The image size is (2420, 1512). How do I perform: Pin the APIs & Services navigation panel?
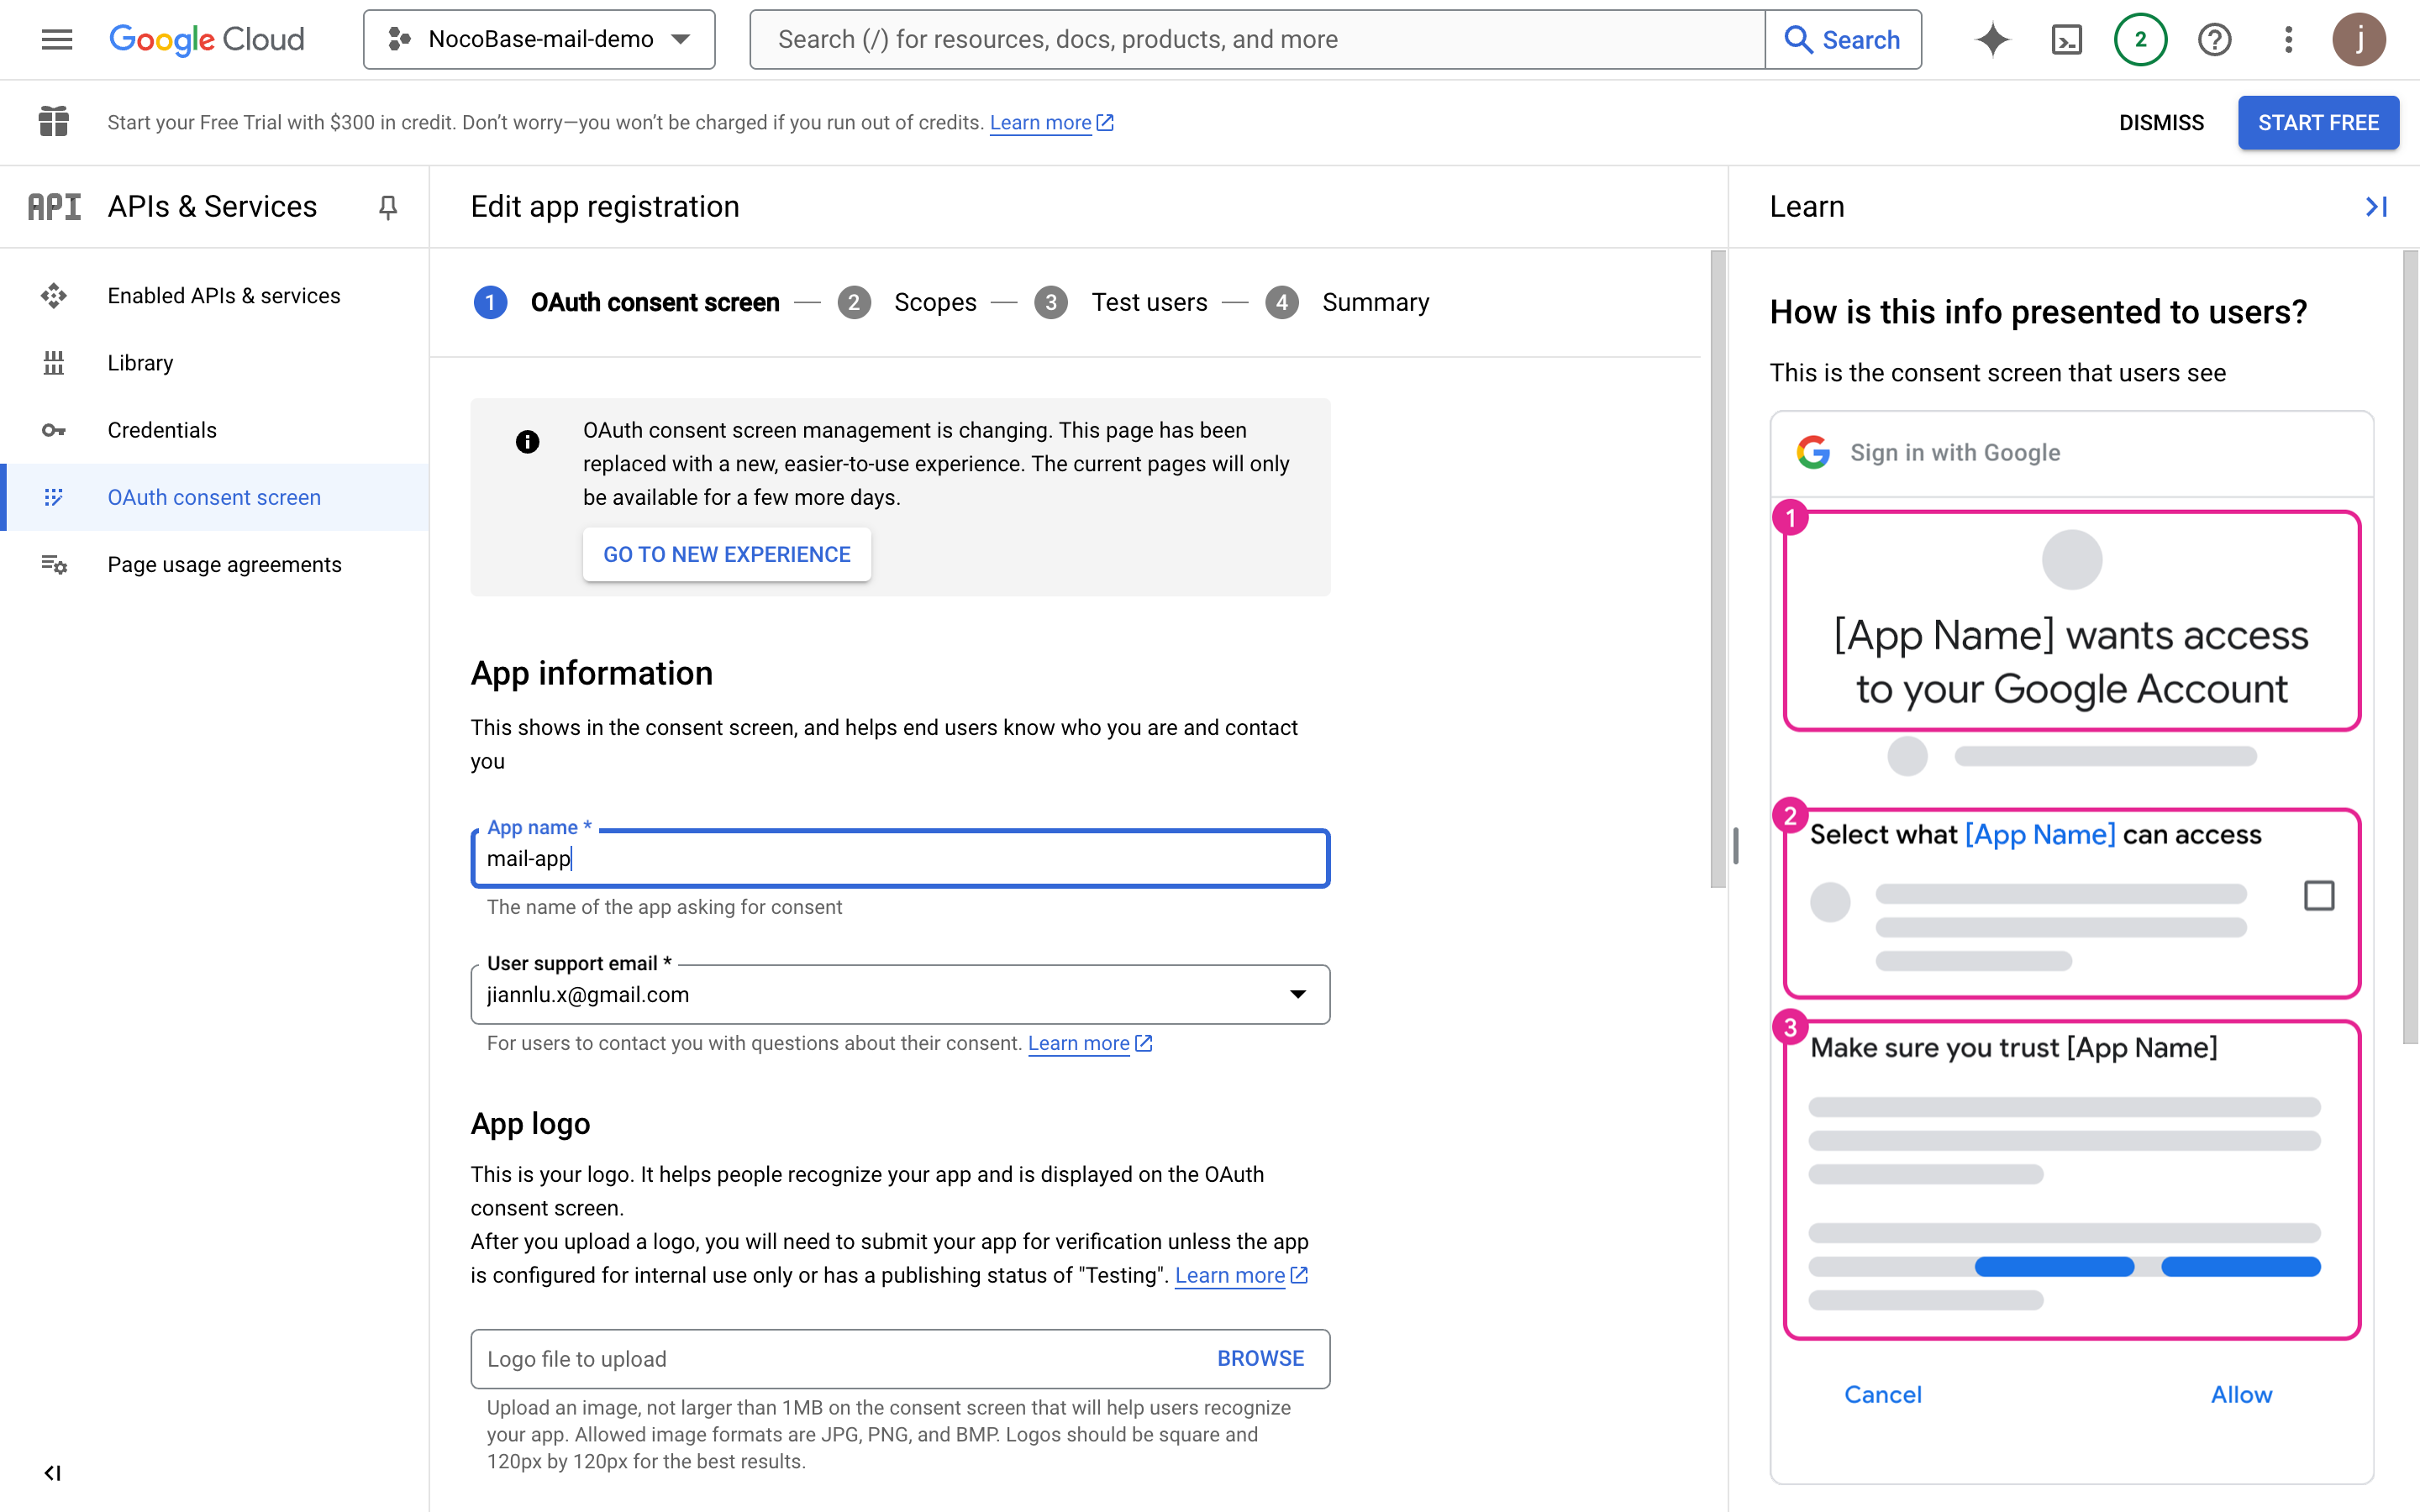click(x=388, y=206)
